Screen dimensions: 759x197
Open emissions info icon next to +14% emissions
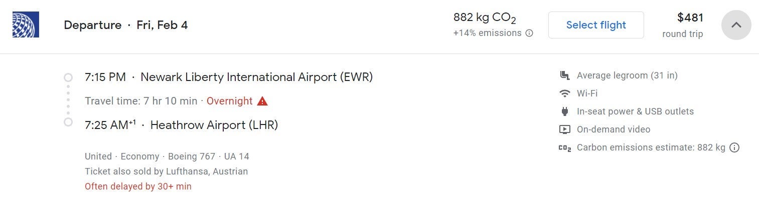tap(529, 33)
